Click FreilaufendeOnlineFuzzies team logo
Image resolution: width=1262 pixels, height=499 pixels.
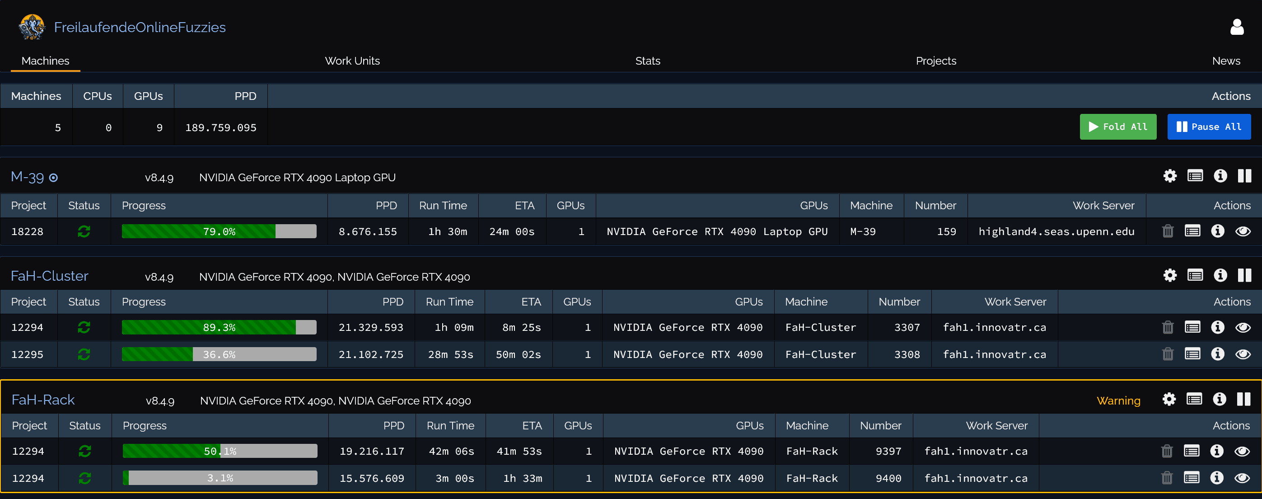click(x=32, y=27)
